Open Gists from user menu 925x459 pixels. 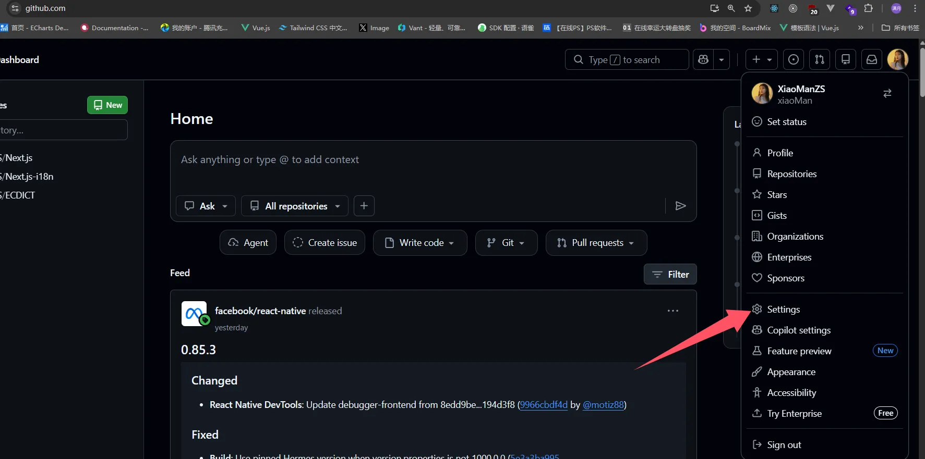coord(825,216)
